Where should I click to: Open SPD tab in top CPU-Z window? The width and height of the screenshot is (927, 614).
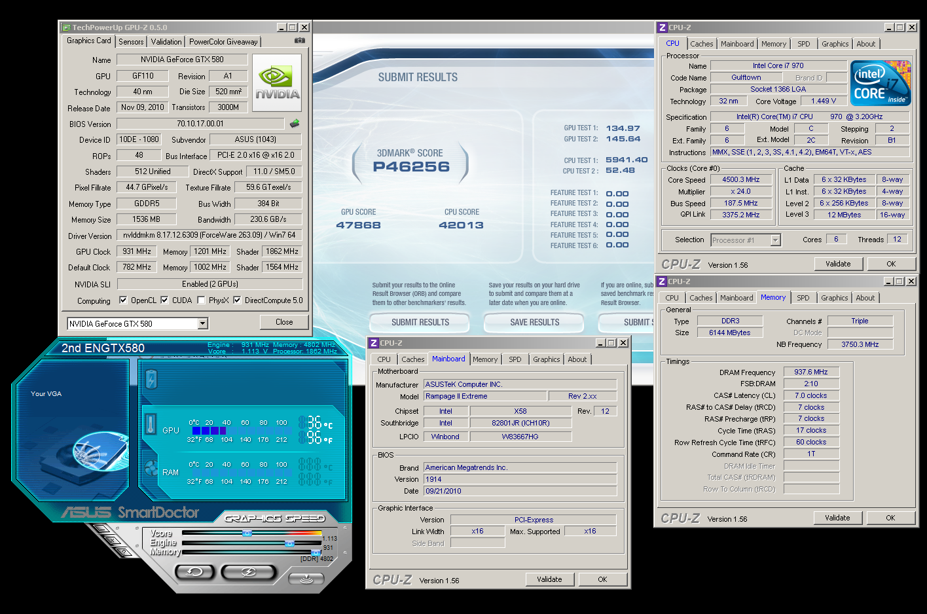804,44
